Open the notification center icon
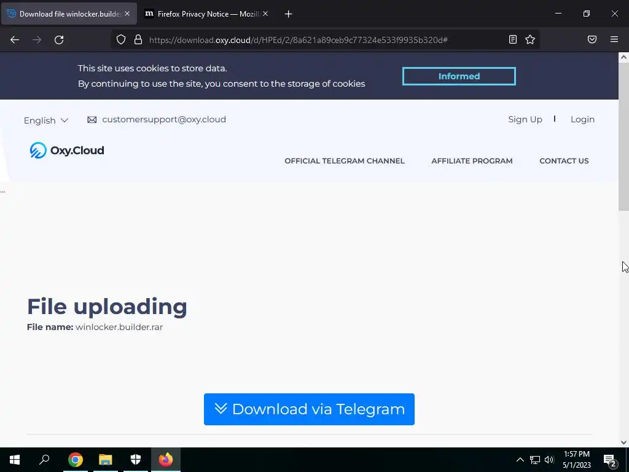The image size is (629, 472). [610, 460]
